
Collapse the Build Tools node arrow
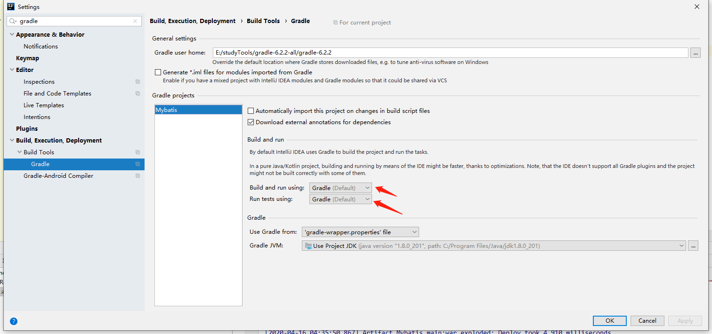(19, 152)
